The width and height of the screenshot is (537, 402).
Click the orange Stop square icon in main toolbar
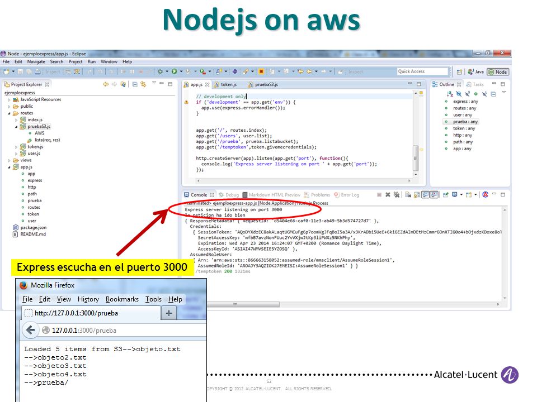(x=261, y=71)
